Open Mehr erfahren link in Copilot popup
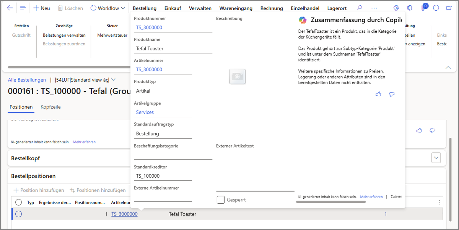The height and width of the screenshot is (230, 459). point(371,197)
